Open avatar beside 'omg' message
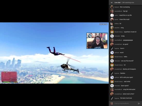This screenshot has width=142, height=106. 112,28
